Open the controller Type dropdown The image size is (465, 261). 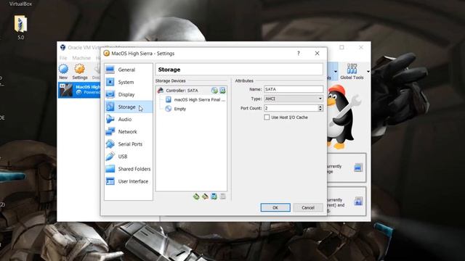(294, 99)
